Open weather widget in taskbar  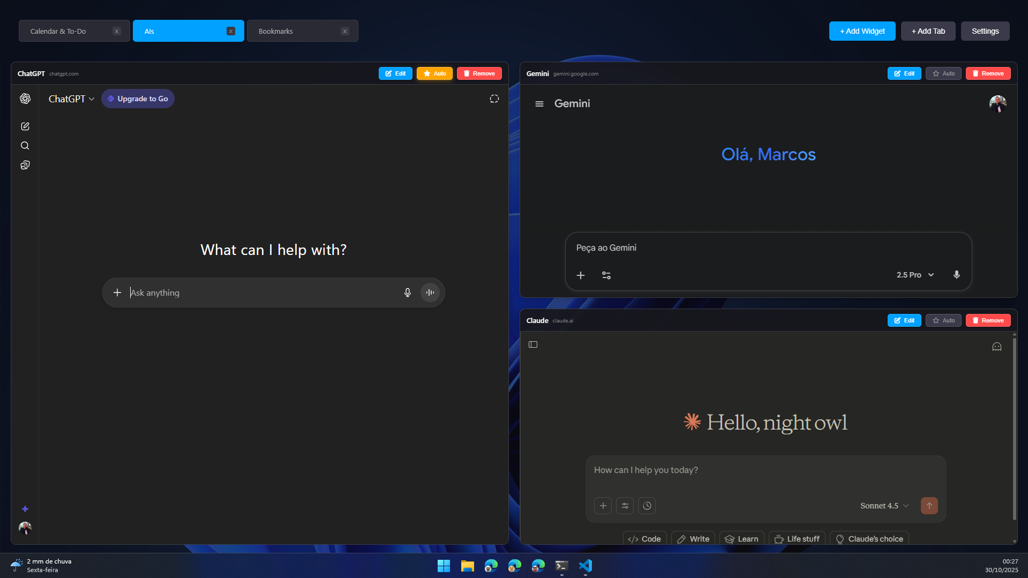(41, 566)
